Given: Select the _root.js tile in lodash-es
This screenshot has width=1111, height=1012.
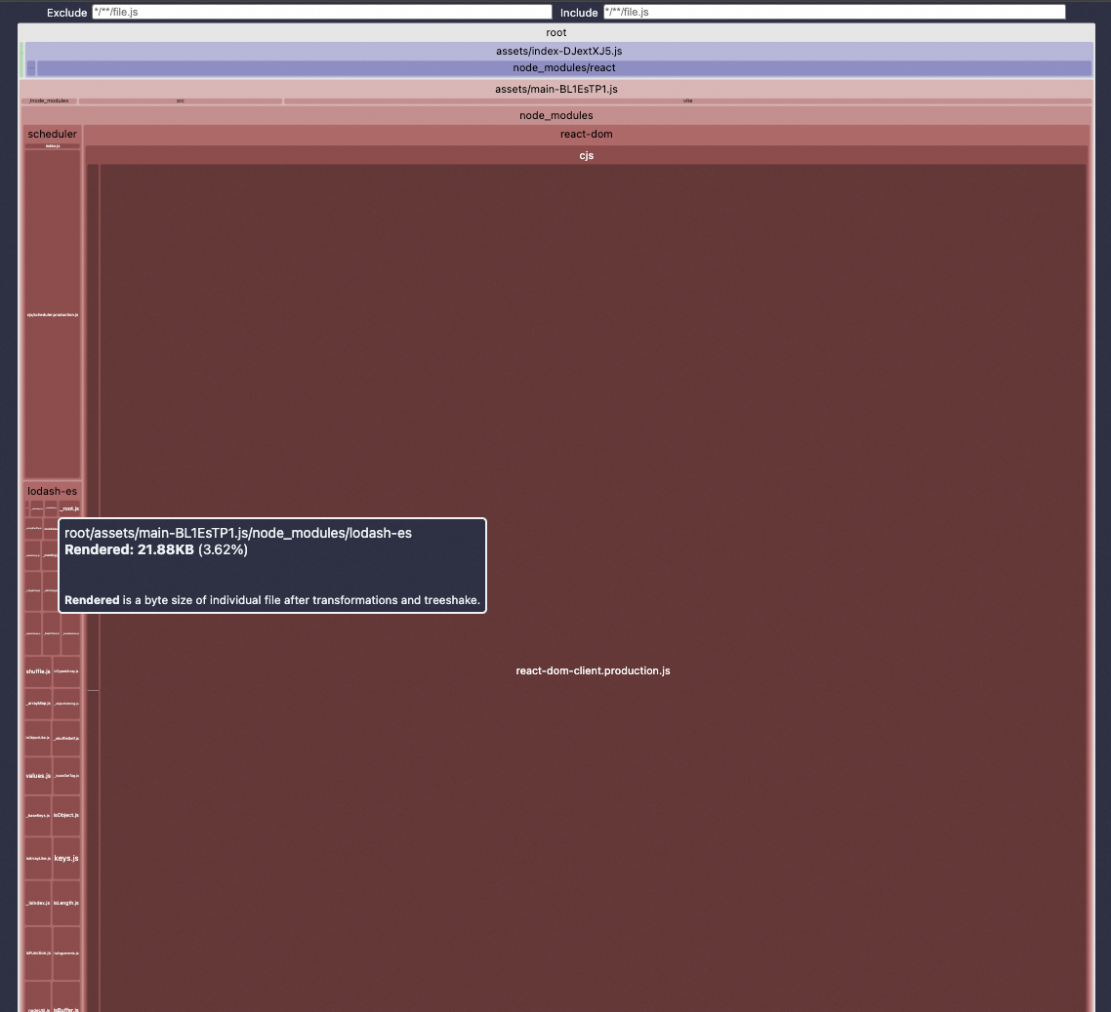Looking at the screenshot, I should tap(69, 508).
